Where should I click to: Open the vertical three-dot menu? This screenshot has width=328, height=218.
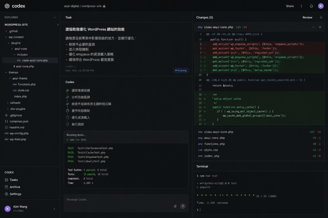point(301,6)
